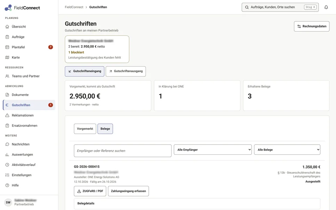Click the Einstellungen sliders icon
This screenshot has width=336, height=210.
click(7, 175)
